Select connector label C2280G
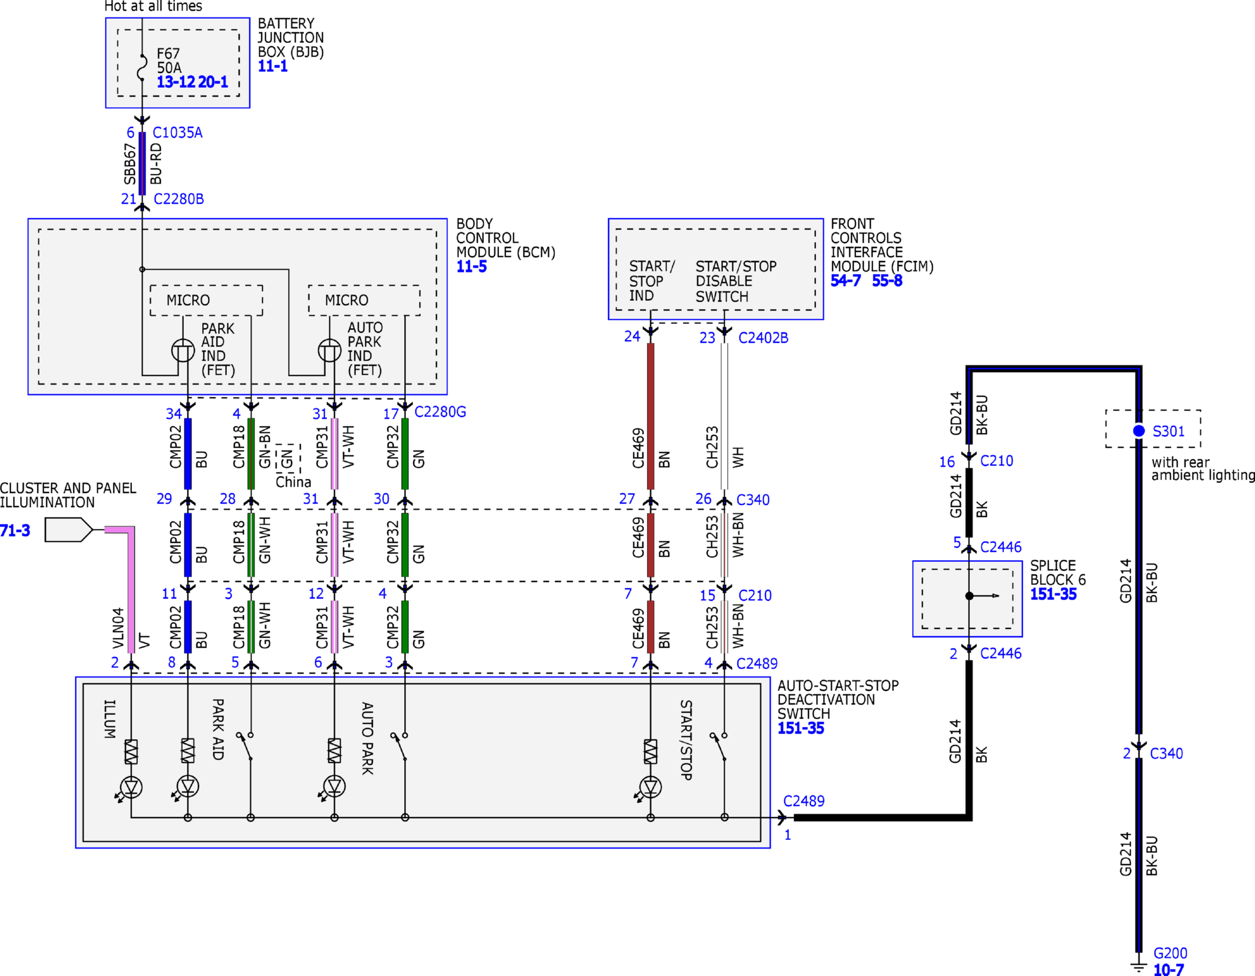The width and height of the screenshot is (1255, 976). point(440,412)
